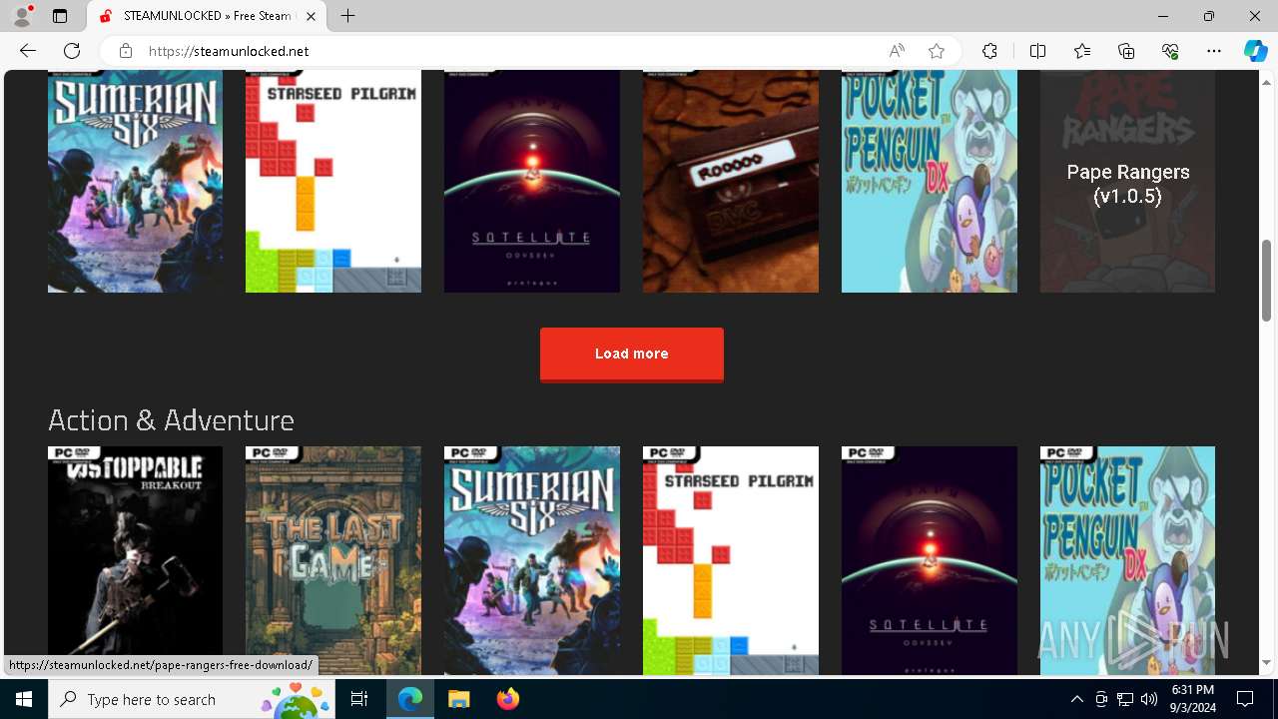Open Sumerian Six game in top row

(135, 181)
